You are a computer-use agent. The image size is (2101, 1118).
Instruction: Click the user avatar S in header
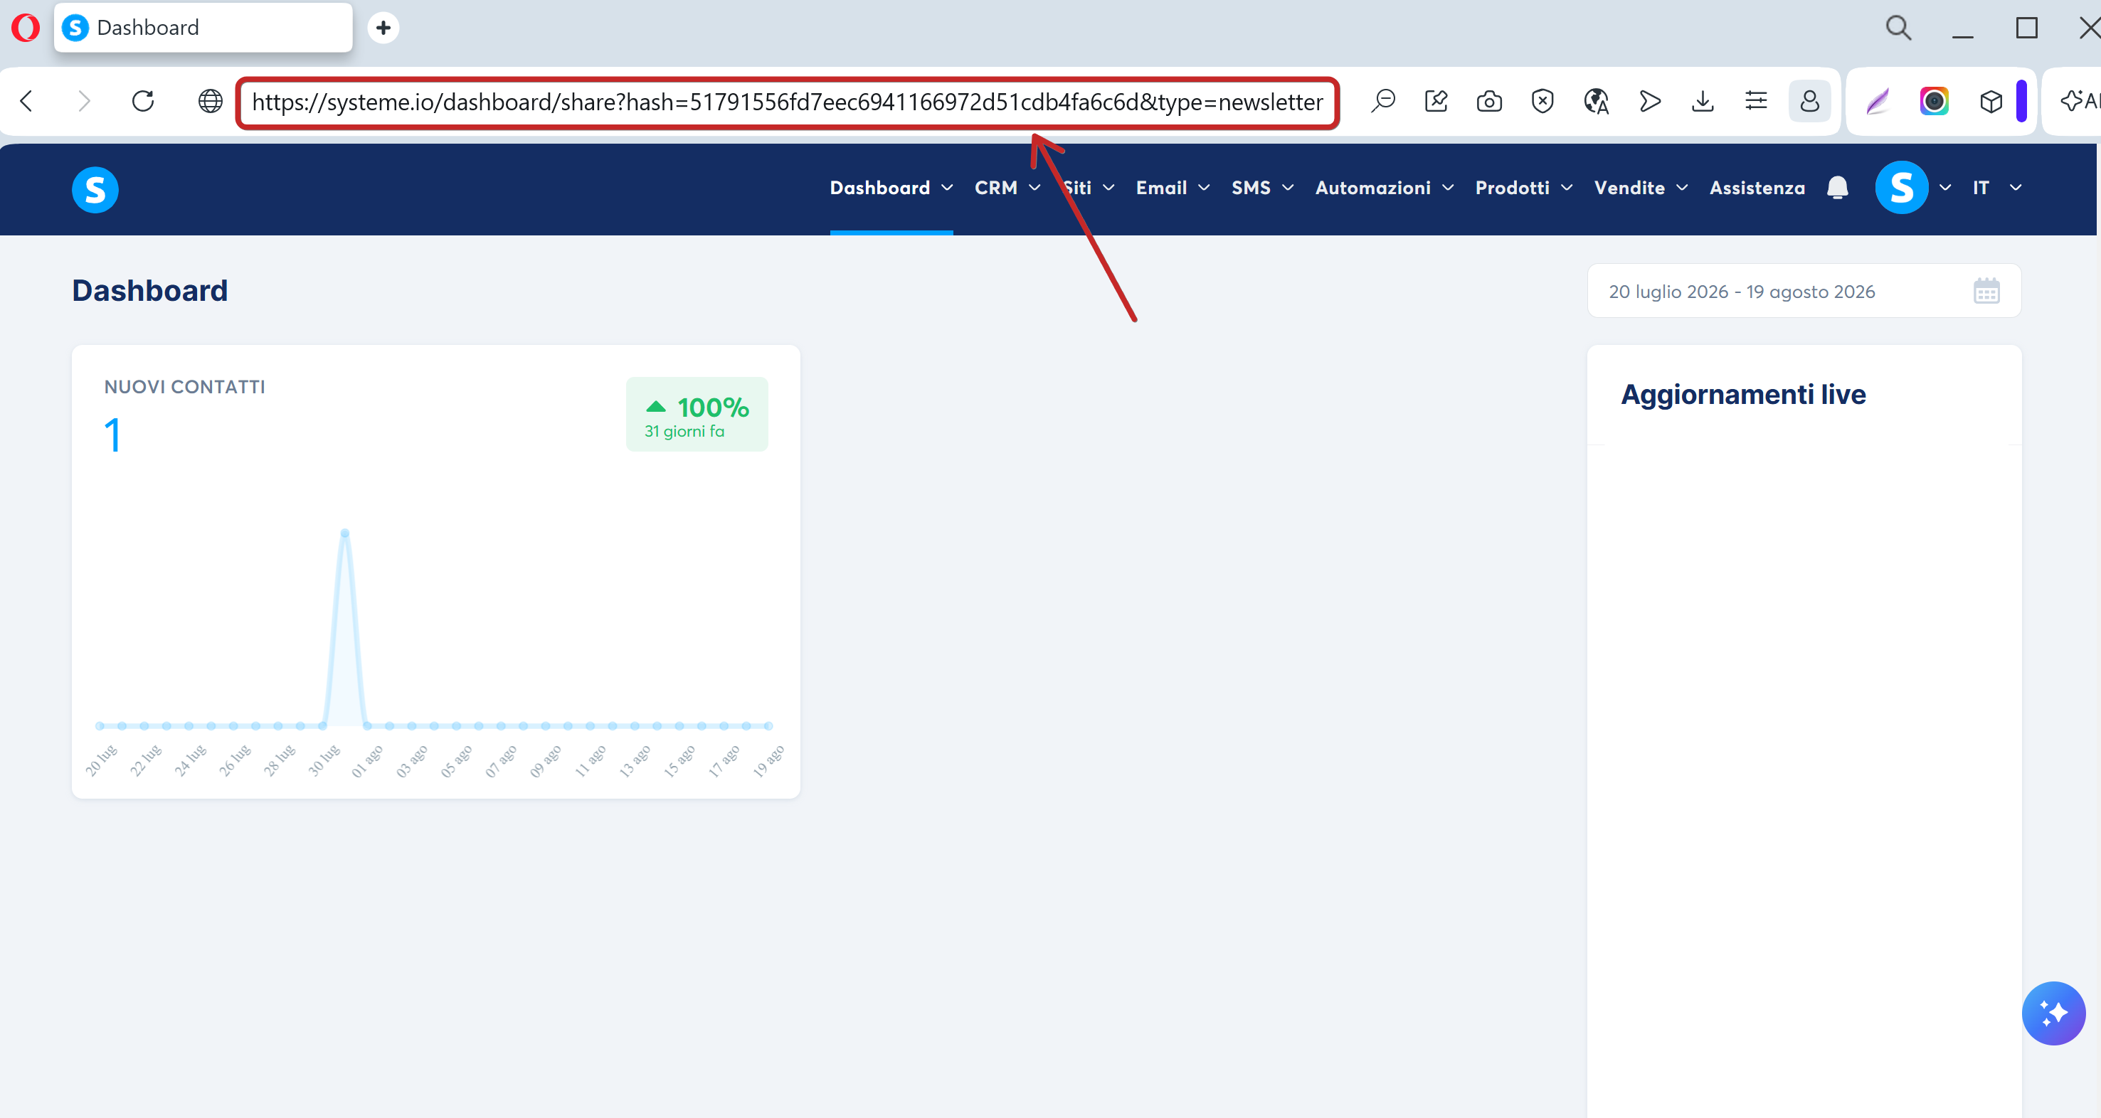point(1901,188)
